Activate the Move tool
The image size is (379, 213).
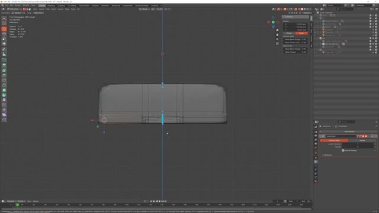click(4, 29)
